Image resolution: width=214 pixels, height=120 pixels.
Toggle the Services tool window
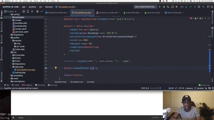(x=52, y=85)
